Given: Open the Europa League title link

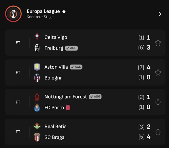Looking at the screenshot, I should [43, 11].
